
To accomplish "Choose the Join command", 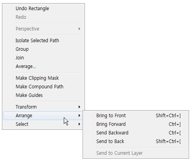I will pos(43,58).
